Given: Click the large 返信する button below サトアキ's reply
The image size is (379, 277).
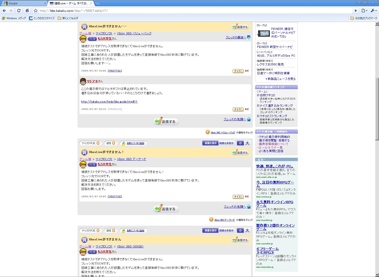Looking at the screenshot, I should point(166,121).
